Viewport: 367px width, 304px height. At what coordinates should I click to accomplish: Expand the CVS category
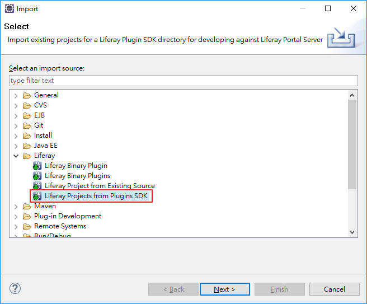point(16,106)
